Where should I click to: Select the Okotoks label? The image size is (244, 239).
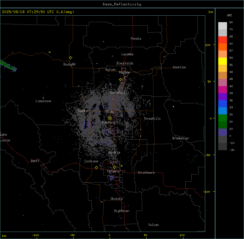(117, 199)
